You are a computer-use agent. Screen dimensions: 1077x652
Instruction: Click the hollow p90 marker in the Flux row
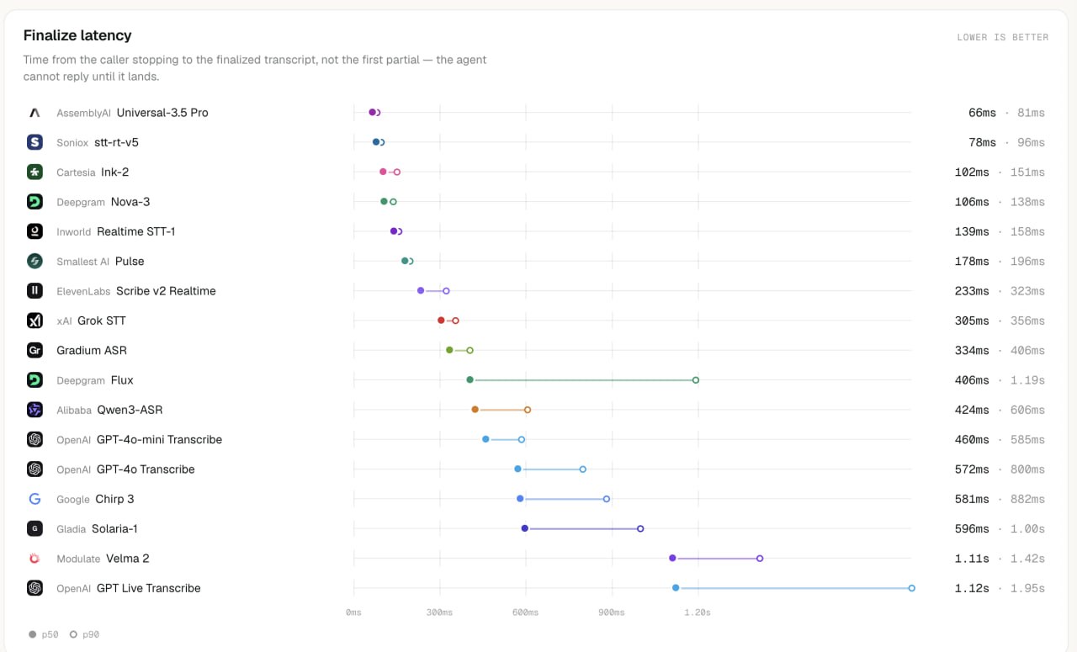696,380
